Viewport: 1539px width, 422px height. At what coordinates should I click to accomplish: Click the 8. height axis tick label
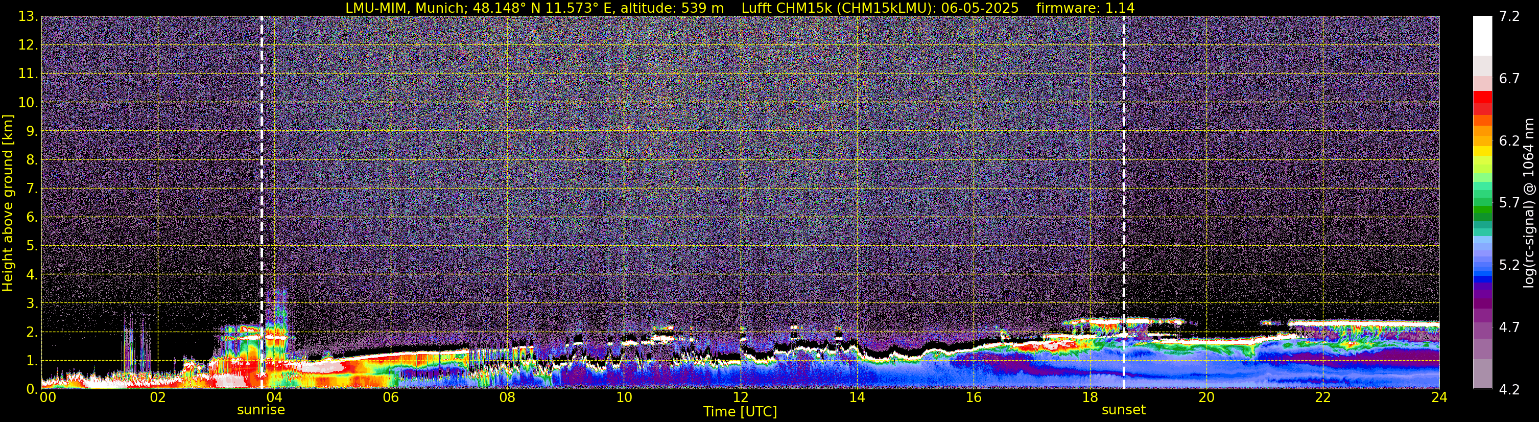click(32, 159)
